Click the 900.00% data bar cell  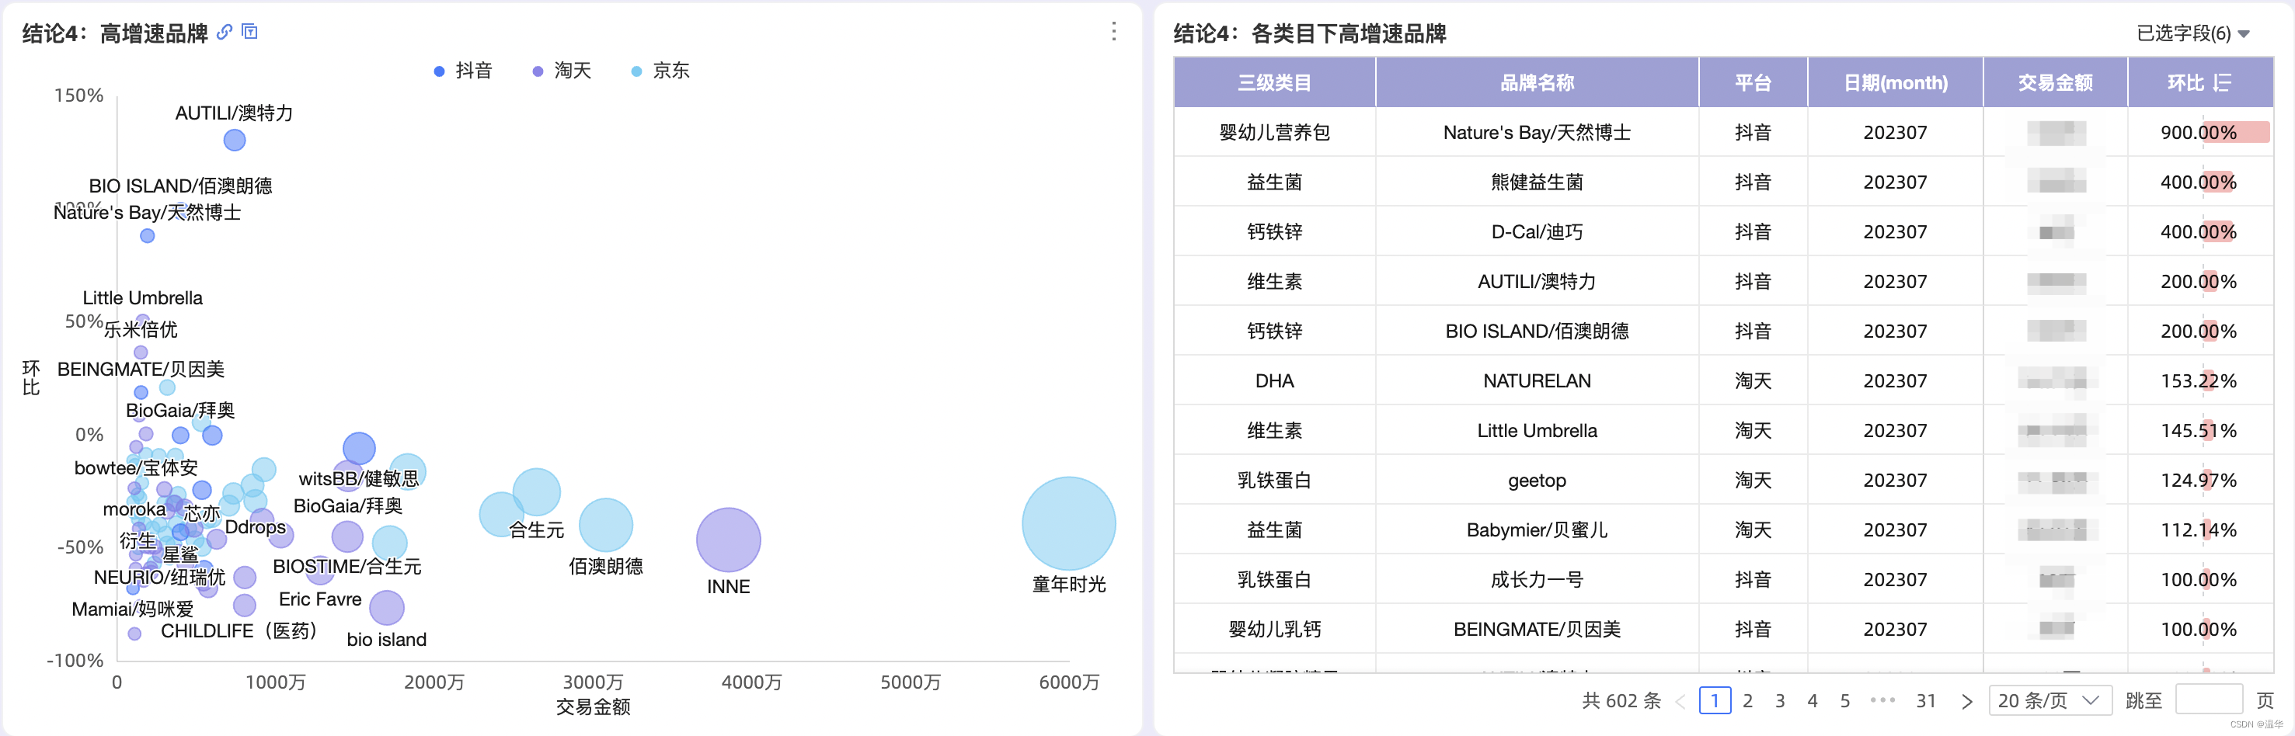pyautogui.click(x=2199, y=132)
